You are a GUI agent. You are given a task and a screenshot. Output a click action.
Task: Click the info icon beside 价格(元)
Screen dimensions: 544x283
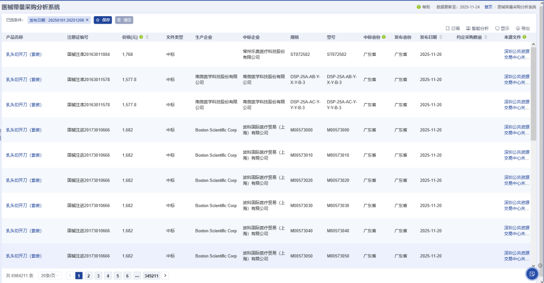141,37
